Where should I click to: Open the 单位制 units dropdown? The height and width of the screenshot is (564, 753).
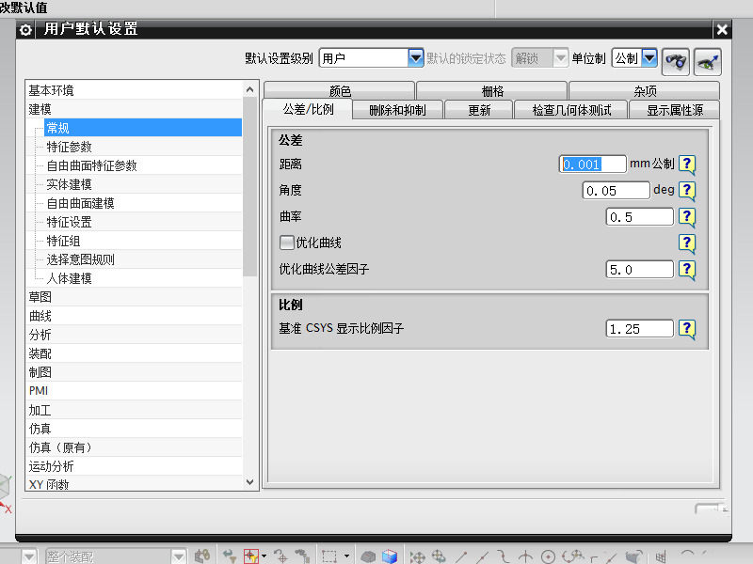click(x=649, y=58)
